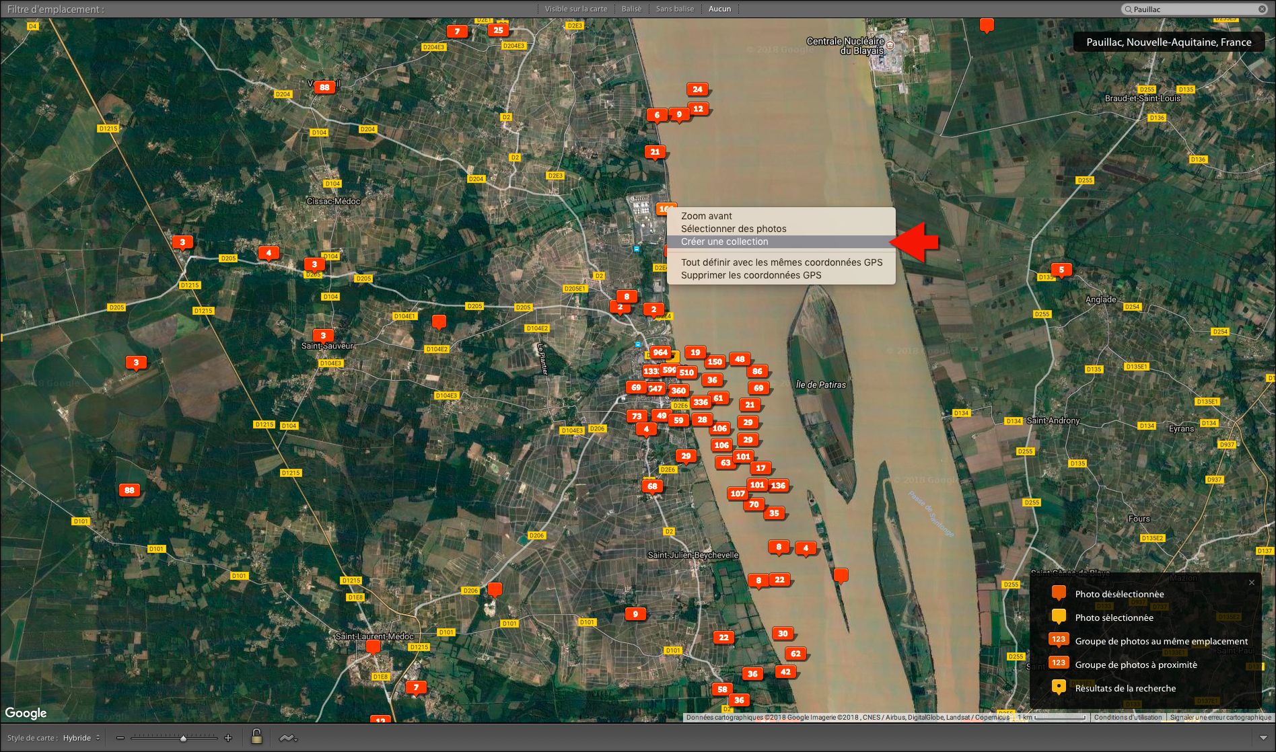Choose Créer une collection menu entry
This screenshot has height=752, width=1276.
click(x=781, y=241)
